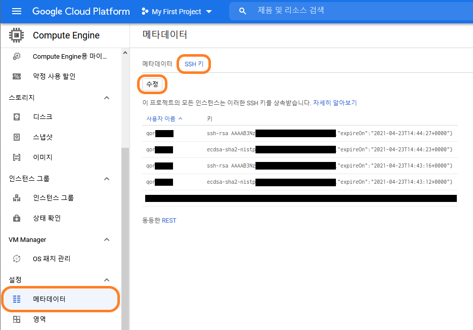The height and width of the screenshot is (330, 473).
Task: Collapse the 설정 section
Action: coord(107,280)
